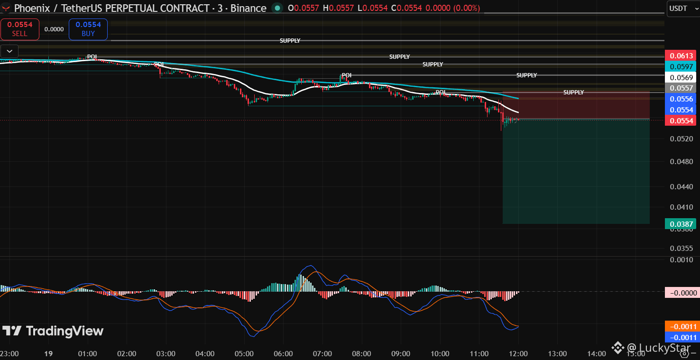This screenshot has height=360, width=700.
Task: Click the blue BUY 0.0554 button
Action: (x=88, y=29)
